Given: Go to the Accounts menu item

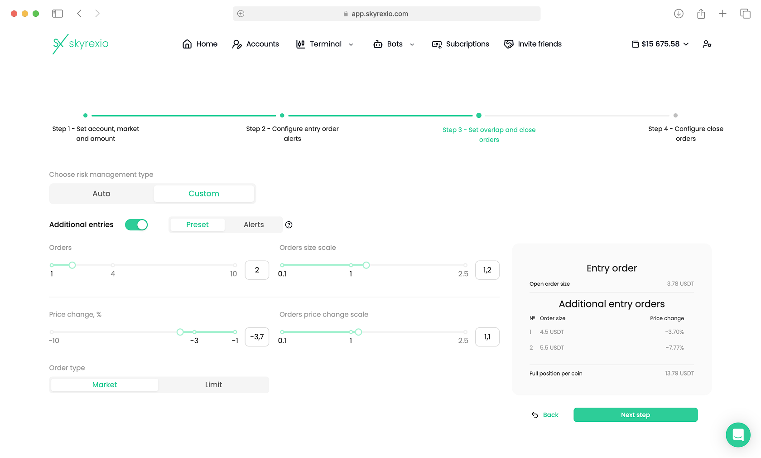Looking at the screenshot, I should (x=255, y=44).
